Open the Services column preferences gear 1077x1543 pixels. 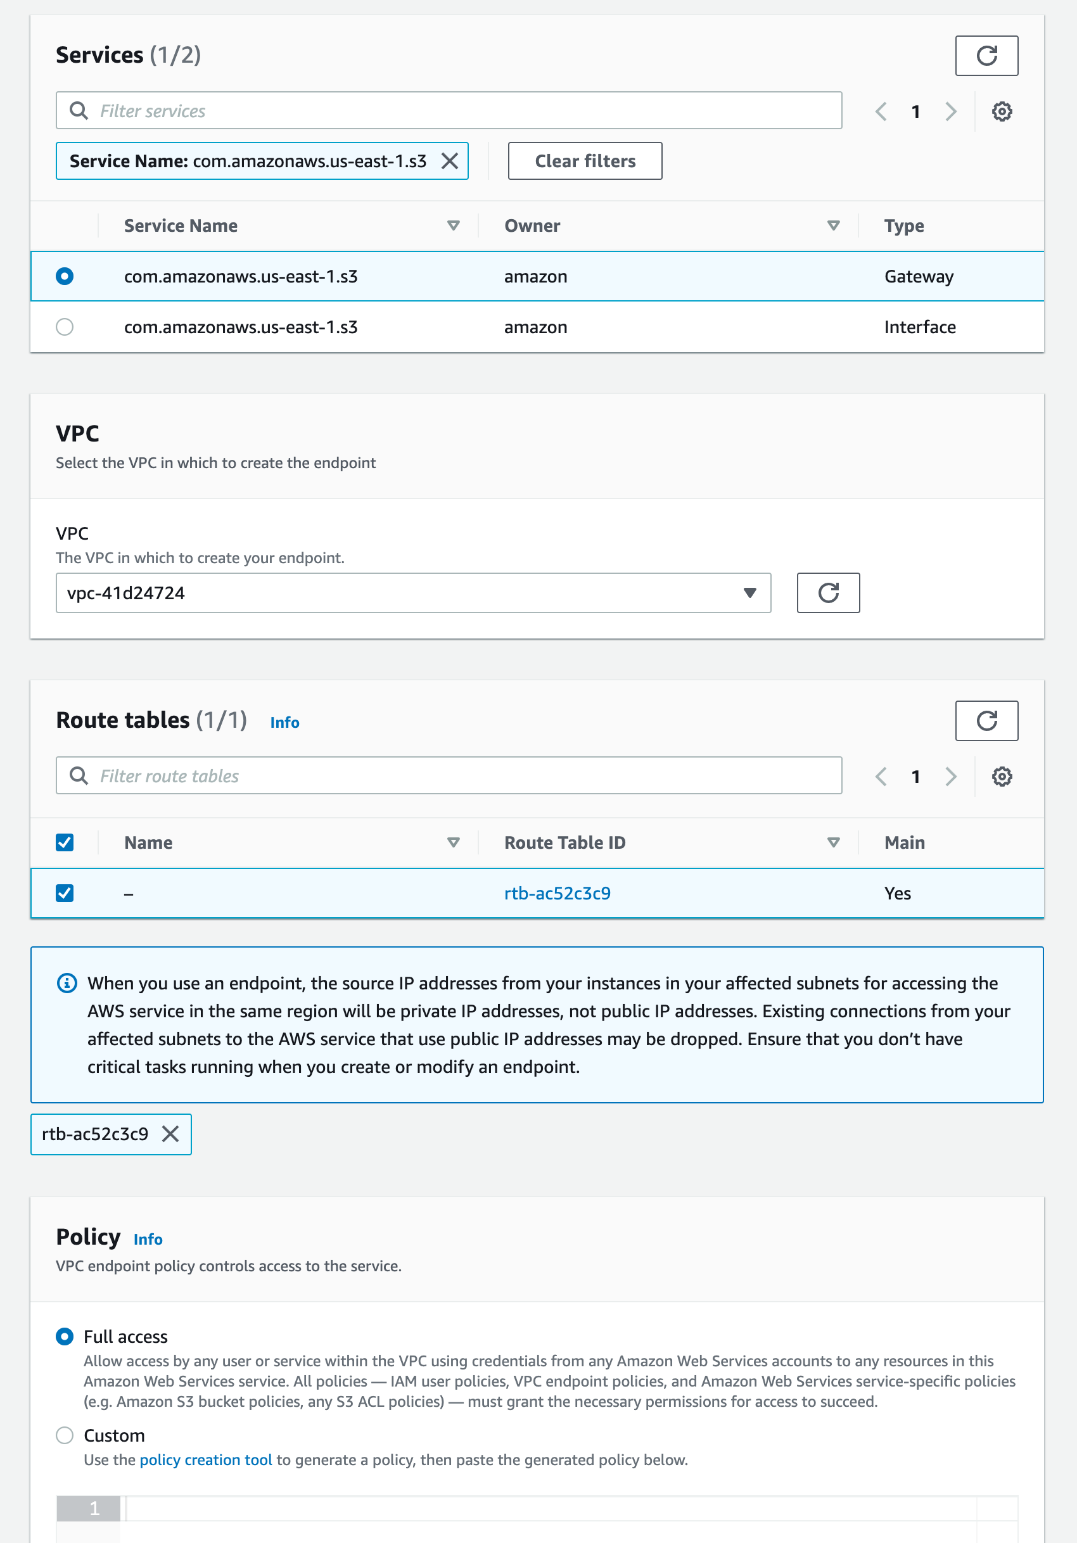point(1002,111)
